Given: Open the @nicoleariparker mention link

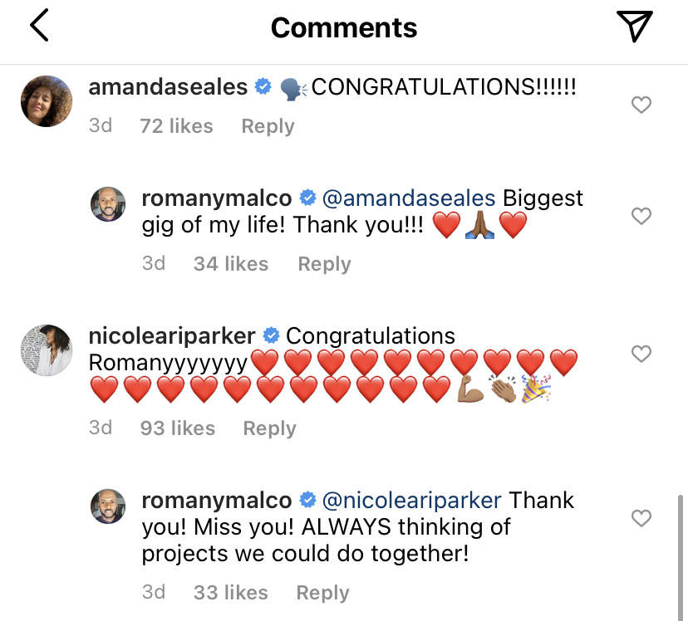Looking at the screenshot, I should tap(411, 501).
